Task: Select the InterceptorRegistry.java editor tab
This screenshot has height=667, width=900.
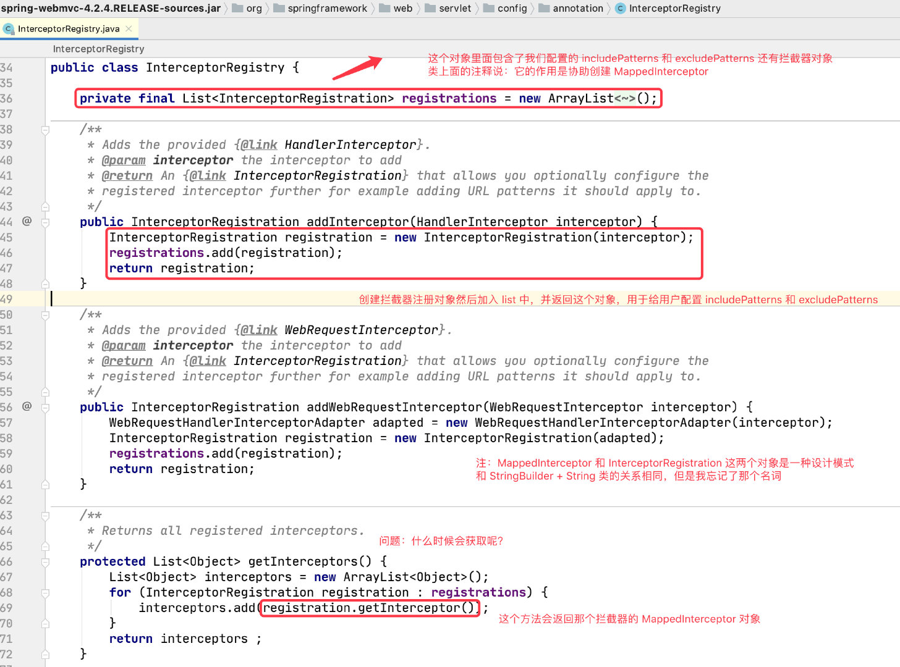Action: [69, 29]
